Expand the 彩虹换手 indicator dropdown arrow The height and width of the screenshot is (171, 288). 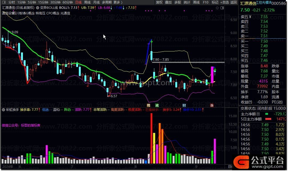pos(3,110)
